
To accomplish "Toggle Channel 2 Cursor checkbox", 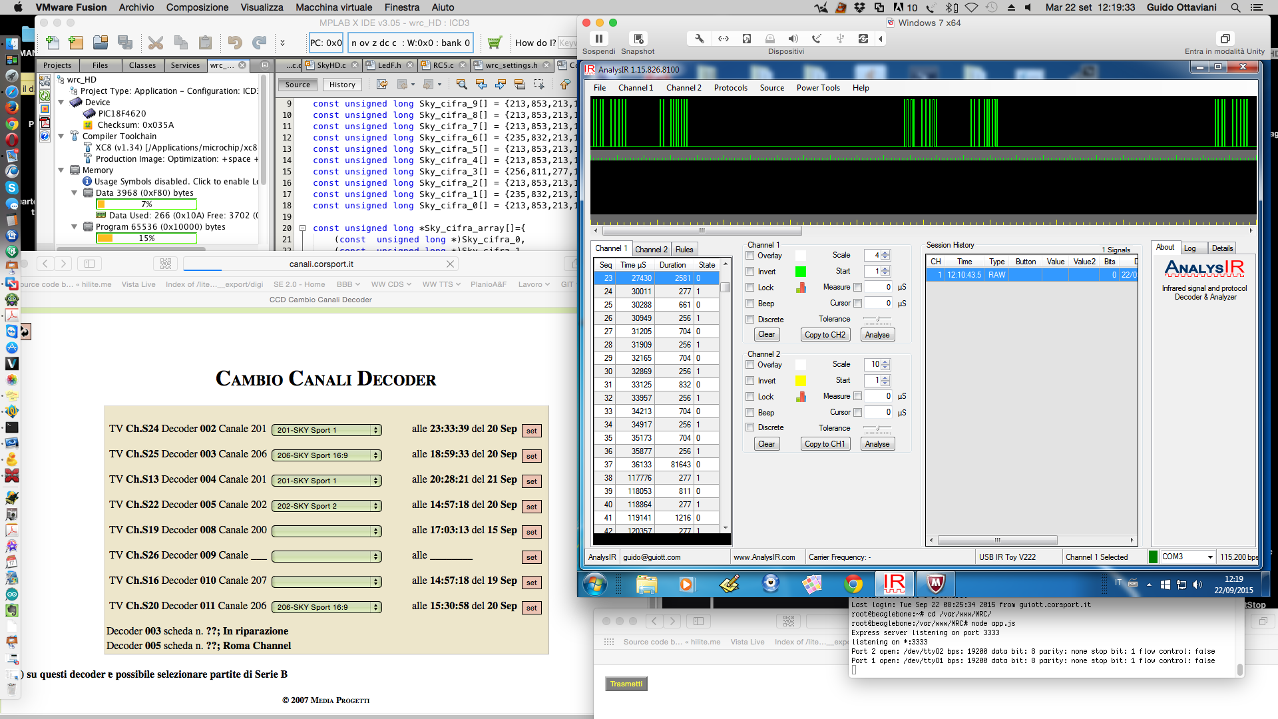I will [x=858, y=413].
